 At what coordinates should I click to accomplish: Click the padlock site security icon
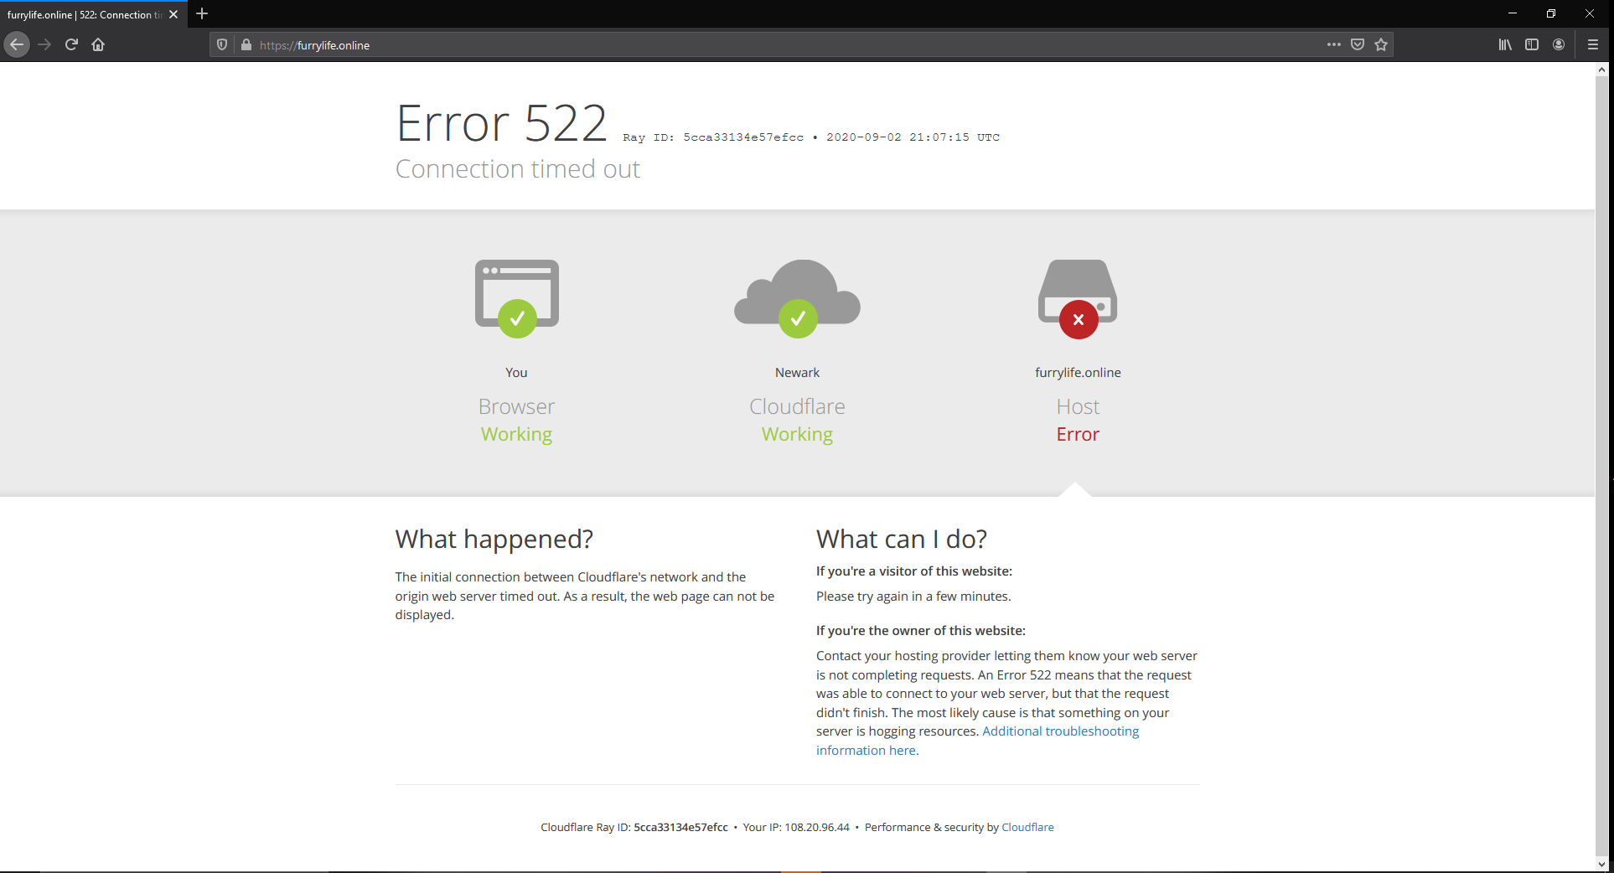click(246, 45)
